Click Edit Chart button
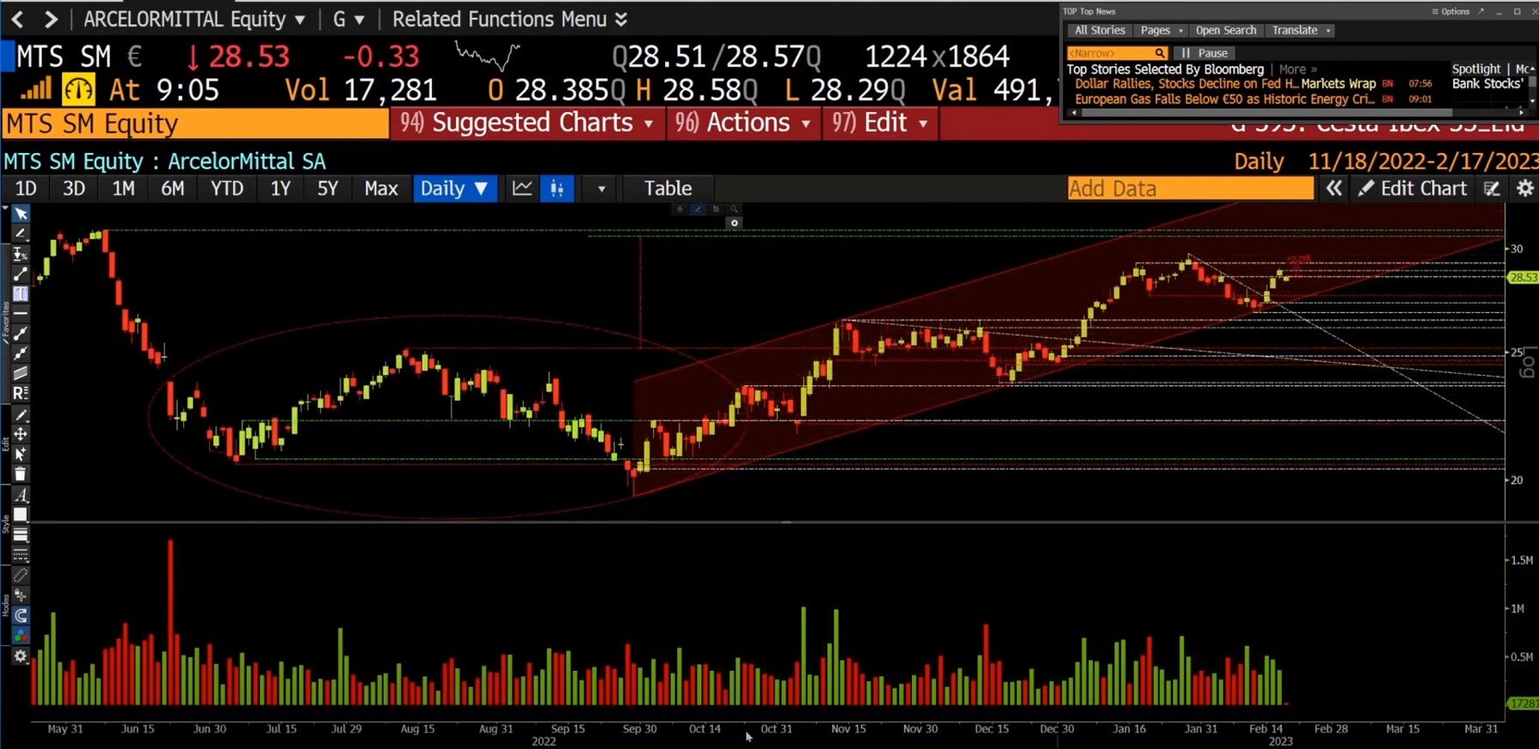Screen dimensions: 1539x749 (1413, 188)
